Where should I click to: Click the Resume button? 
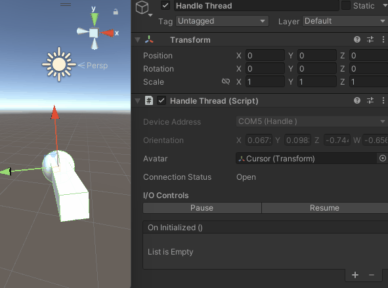pos(325,208)
